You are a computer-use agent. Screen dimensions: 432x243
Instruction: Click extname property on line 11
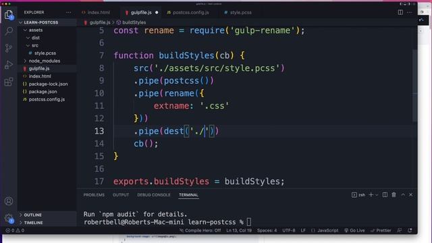click(x=171, y=106)
